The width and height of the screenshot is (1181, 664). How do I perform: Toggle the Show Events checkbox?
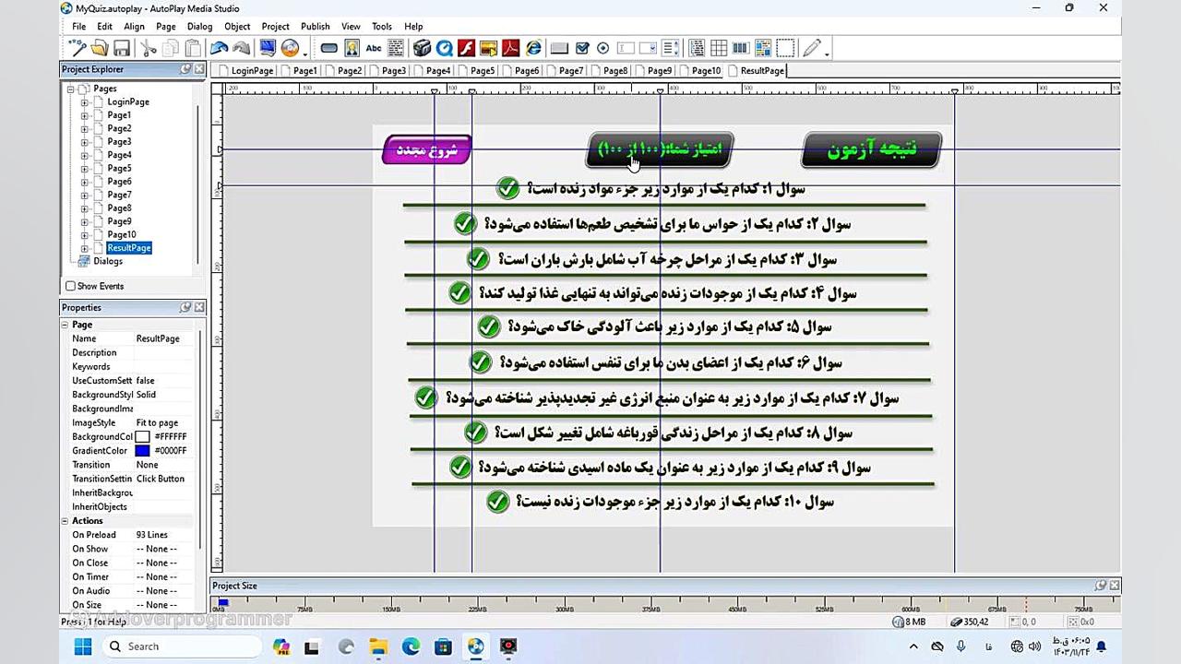point(70,286)
